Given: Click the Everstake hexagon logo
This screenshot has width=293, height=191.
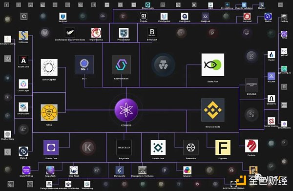Looking at the screenshot, I should coord(191,148).
